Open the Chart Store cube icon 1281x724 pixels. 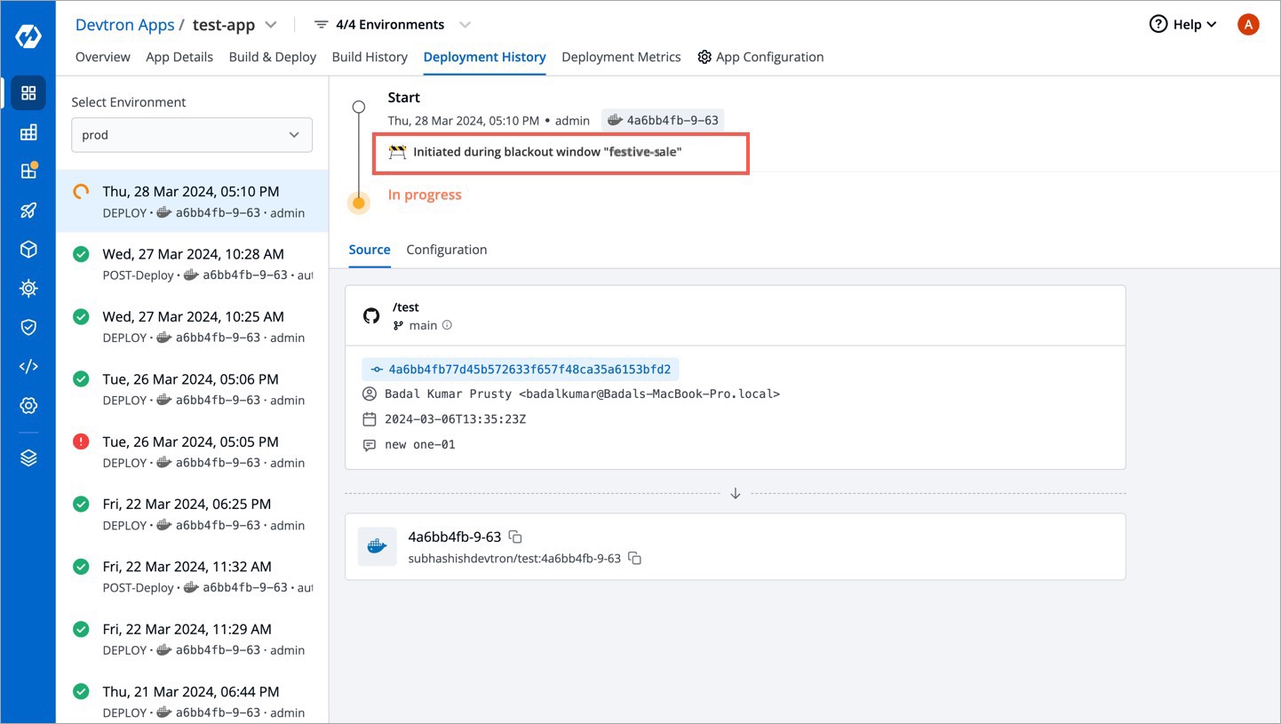coord(28,249)
